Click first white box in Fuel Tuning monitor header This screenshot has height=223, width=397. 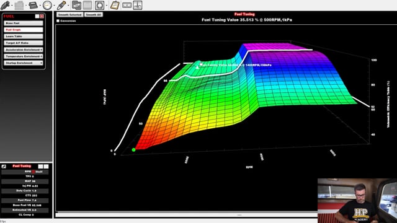[40, 167]
